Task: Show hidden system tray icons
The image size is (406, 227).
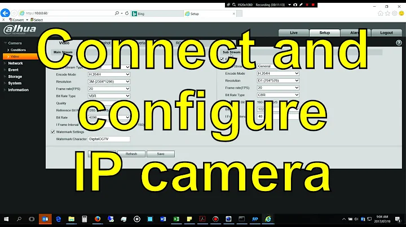Action: (344, 219)
